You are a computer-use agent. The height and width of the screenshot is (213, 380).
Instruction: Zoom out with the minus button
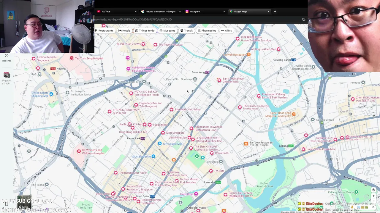[x=373, y=201]
